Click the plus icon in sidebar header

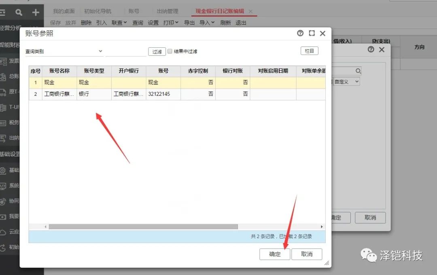click(36, 13)
